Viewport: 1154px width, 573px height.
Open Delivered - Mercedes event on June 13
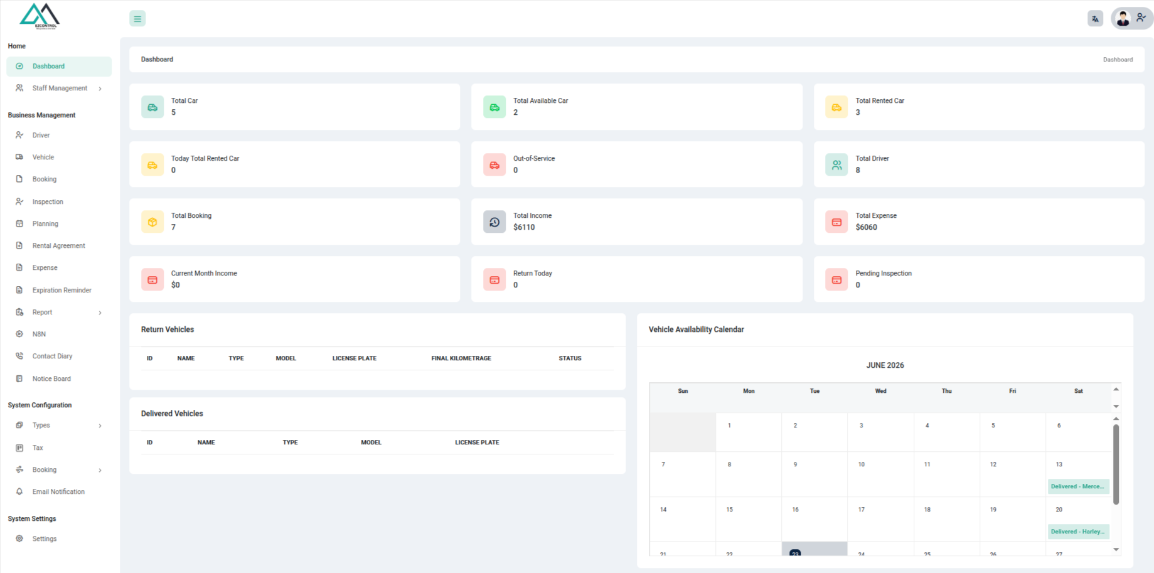pyautogui.click(x=1078, y=486)
